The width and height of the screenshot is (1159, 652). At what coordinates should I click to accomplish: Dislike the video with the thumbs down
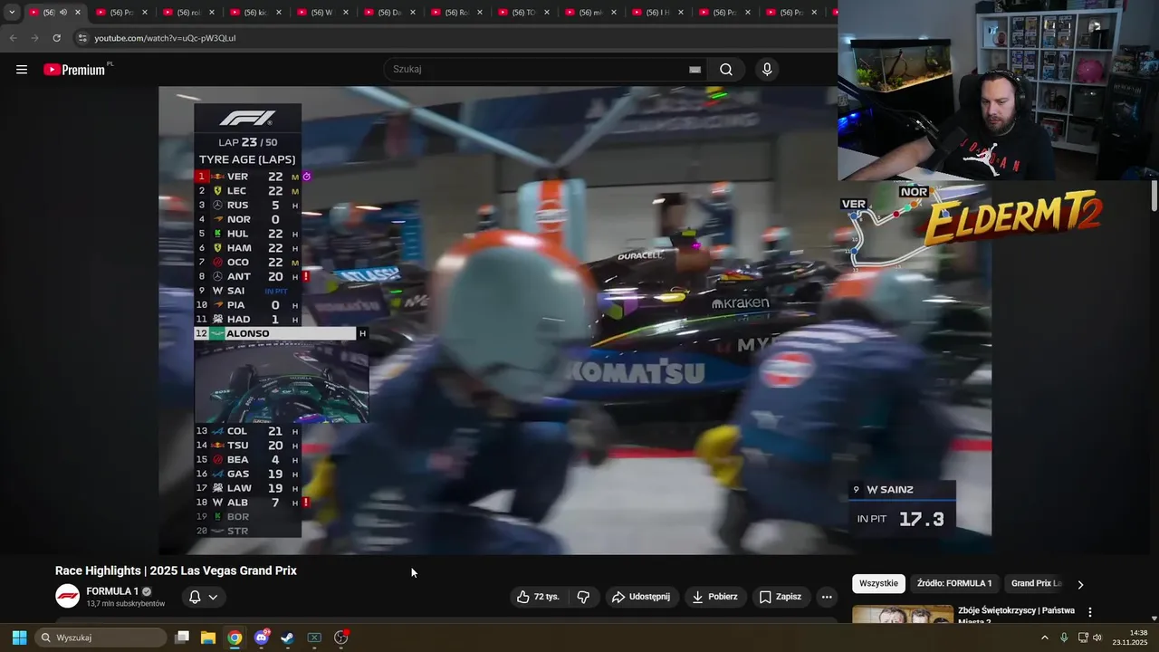pos(583,597)
